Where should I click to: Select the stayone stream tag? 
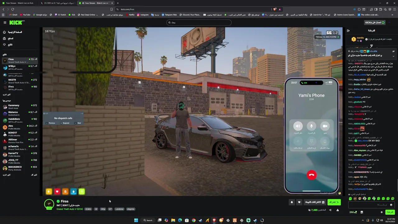(x=131, y=209)
